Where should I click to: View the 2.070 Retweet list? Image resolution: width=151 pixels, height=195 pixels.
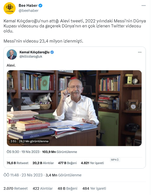click(16, 188)
